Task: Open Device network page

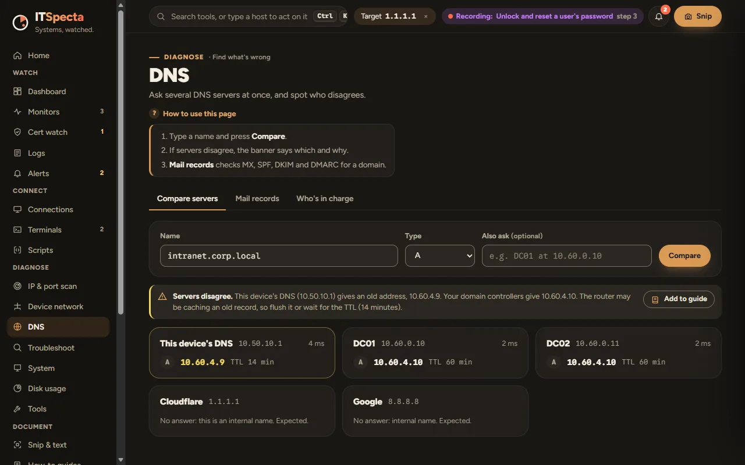Action: click(58, 307)
